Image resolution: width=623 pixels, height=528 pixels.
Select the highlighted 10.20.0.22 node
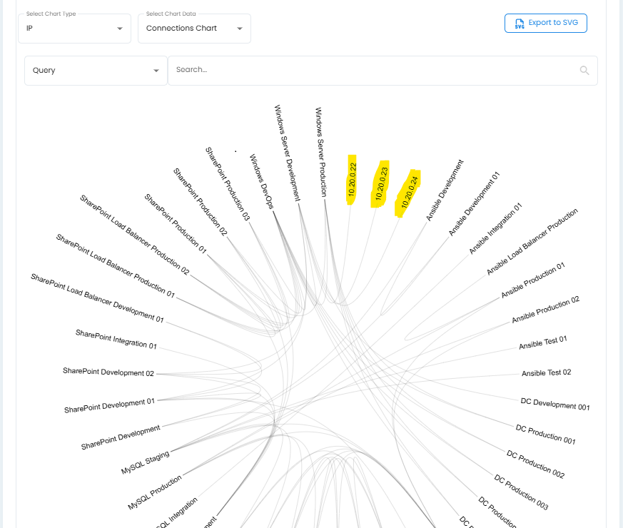353,180
